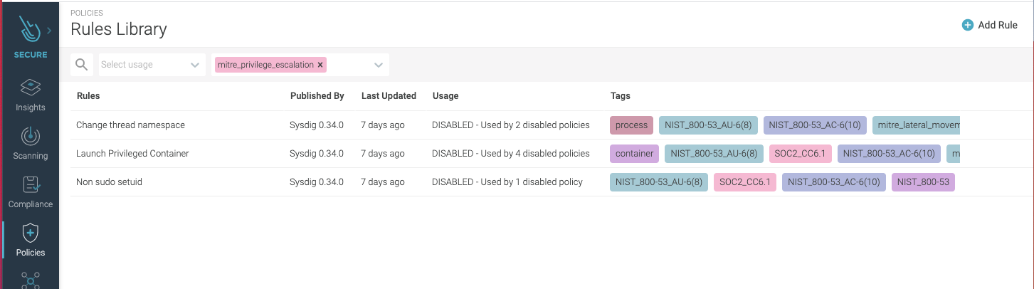Sort by Last Updated column header
The height and width of the screenshot is (289, 1034).
pos(389,95)
